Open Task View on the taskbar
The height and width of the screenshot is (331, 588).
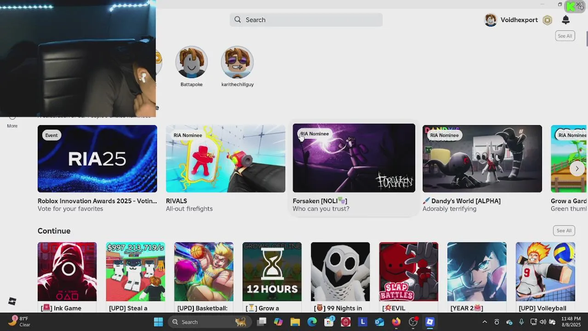coord(261,322)
